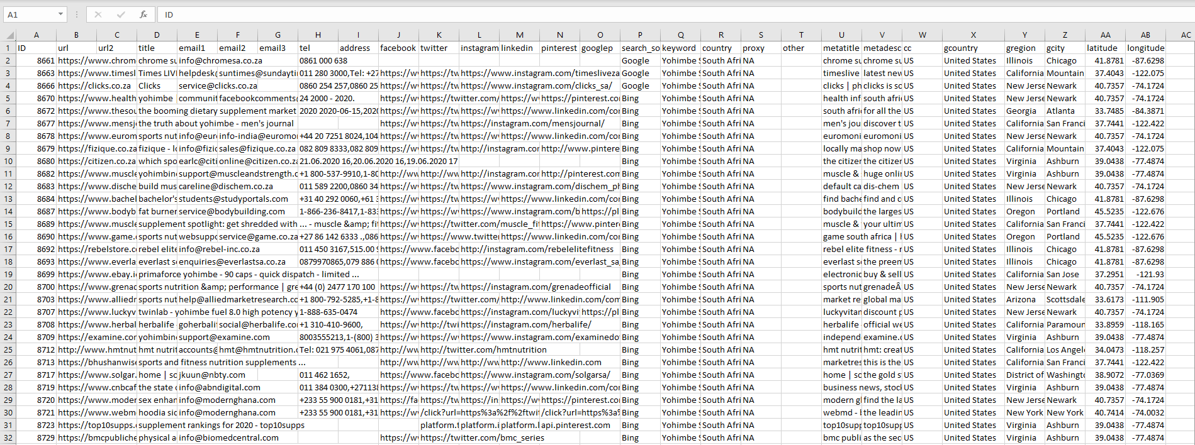The image size is (1195, 445).
Task: Click the 'instagram' header cell
Action: pyautogui.click(x=480, y=48)
